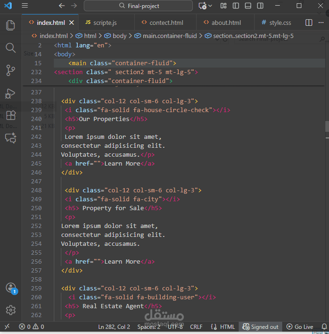Screen dimensions: 329x334
Task: Open the Source Control view
Action: coord(10,70)
